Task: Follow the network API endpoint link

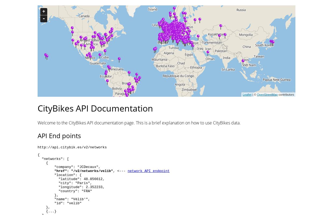Action: click(149, 171)
